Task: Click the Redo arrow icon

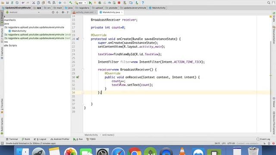Action: point(28,3)
